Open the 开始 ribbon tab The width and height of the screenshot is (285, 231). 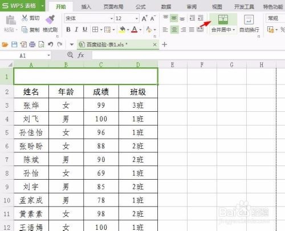pyautogui.click(x=61, y=7)
